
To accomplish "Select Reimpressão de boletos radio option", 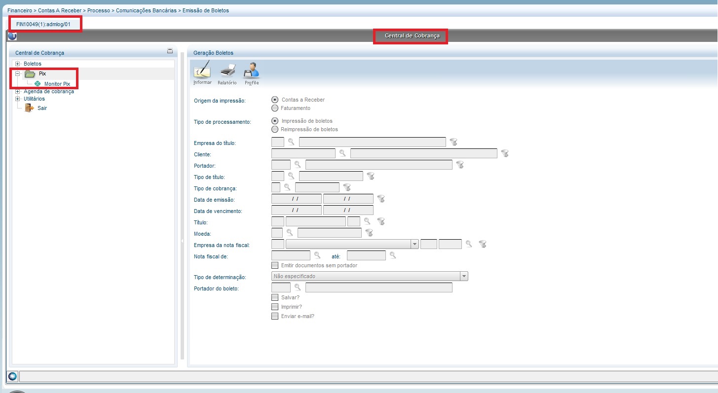I will point(275,129).
